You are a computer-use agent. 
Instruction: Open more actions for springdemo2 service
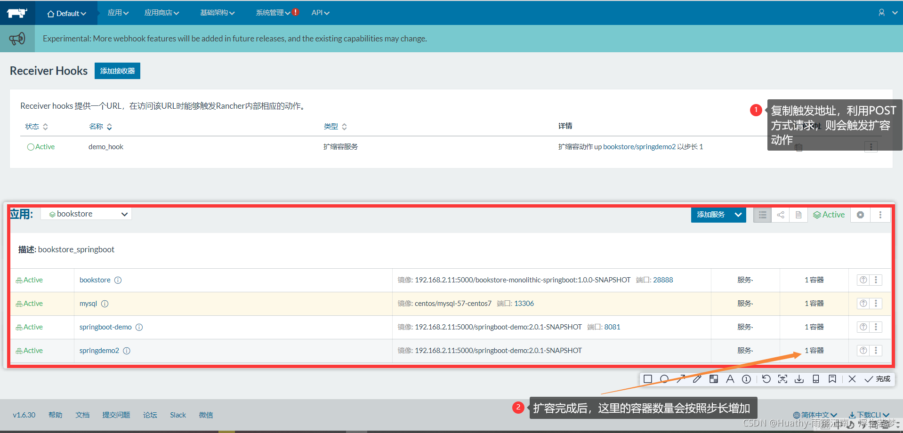pos(876,350)
